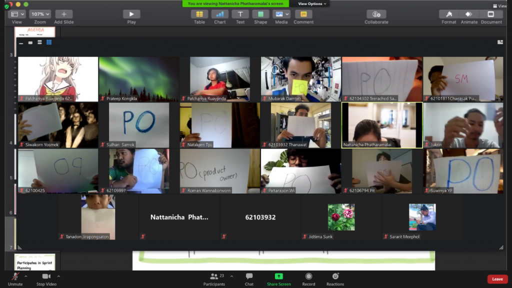512x288 pixels.
Task: Minimize the video panel with dash icon
Action: pyautogui.click(x=21, y=43)
